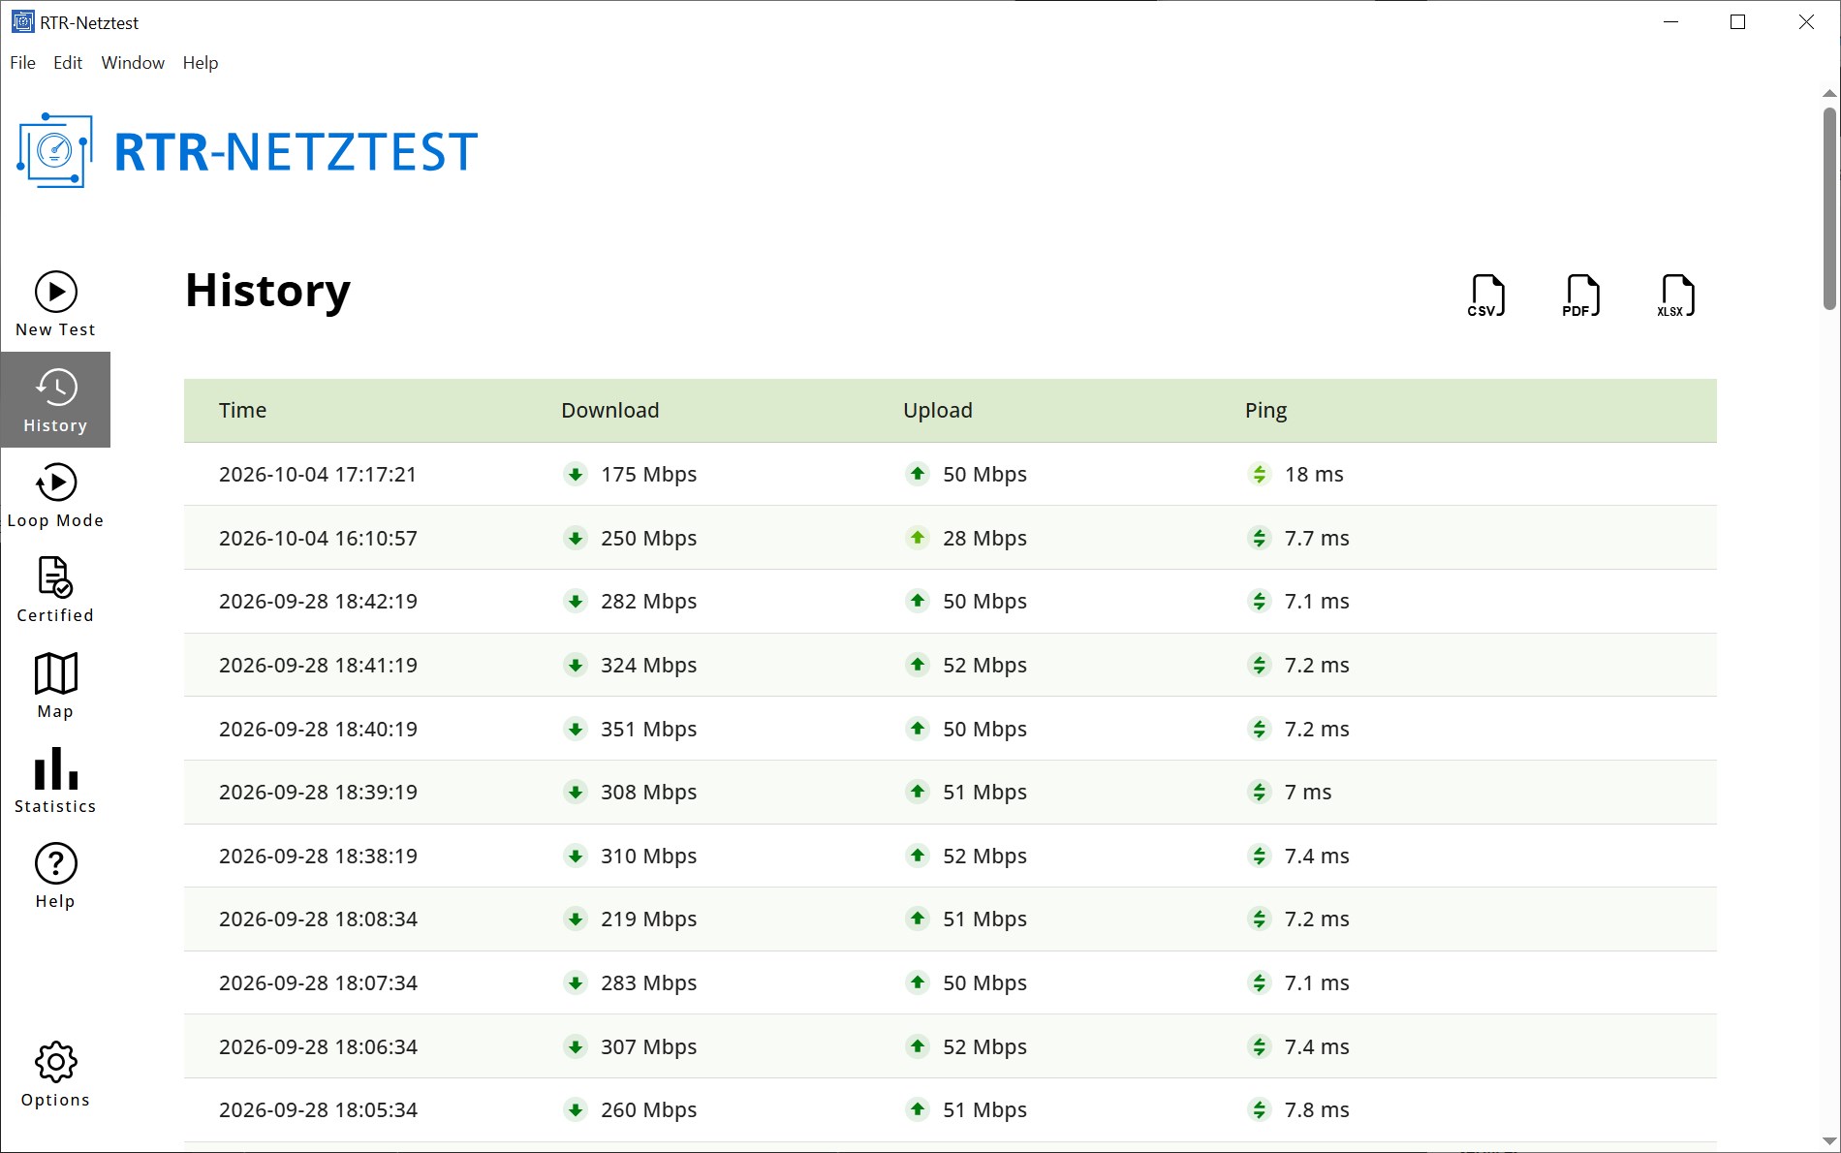This screenshot has height=1153, width=1841.
Task: Open the Edit menu
Action: coord(68,62)
